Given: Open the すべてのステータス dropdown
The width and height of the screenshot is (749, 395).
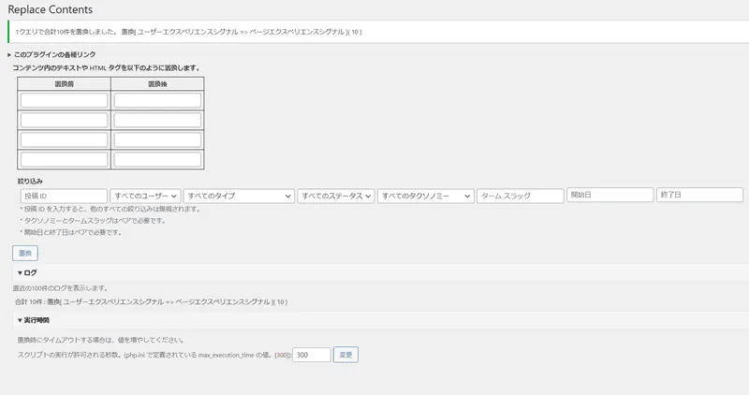Looking at the screenshot, I should pos(336,196).
